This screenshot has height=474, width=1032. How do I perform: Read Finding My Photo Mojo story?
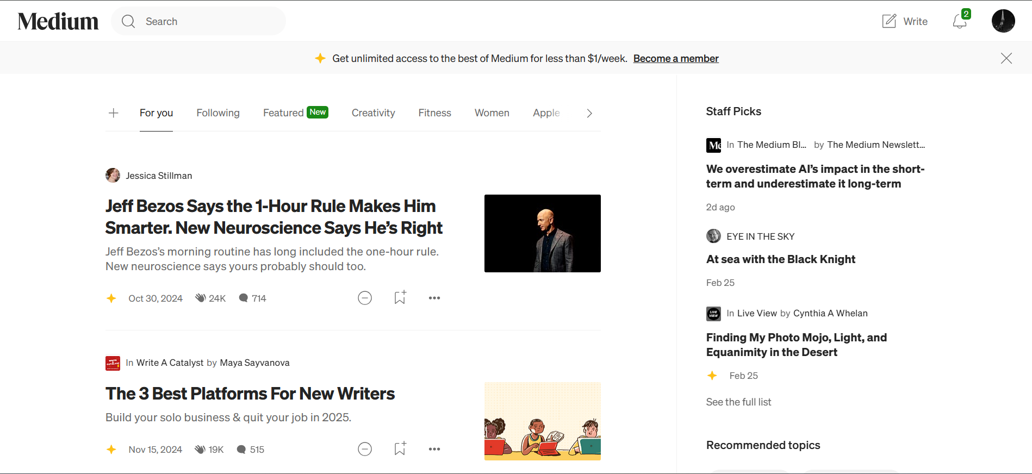[x=796, y=345]
